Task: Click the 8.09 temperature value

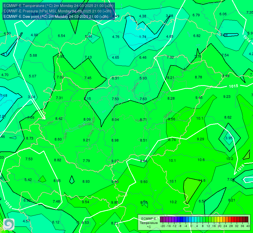Action: 87,119
